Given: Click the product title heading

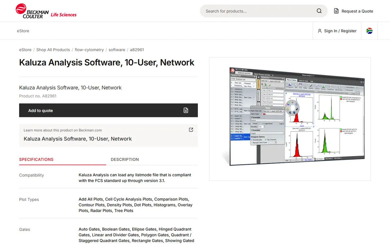Looking at the screenshot, I should pos(107,62).
